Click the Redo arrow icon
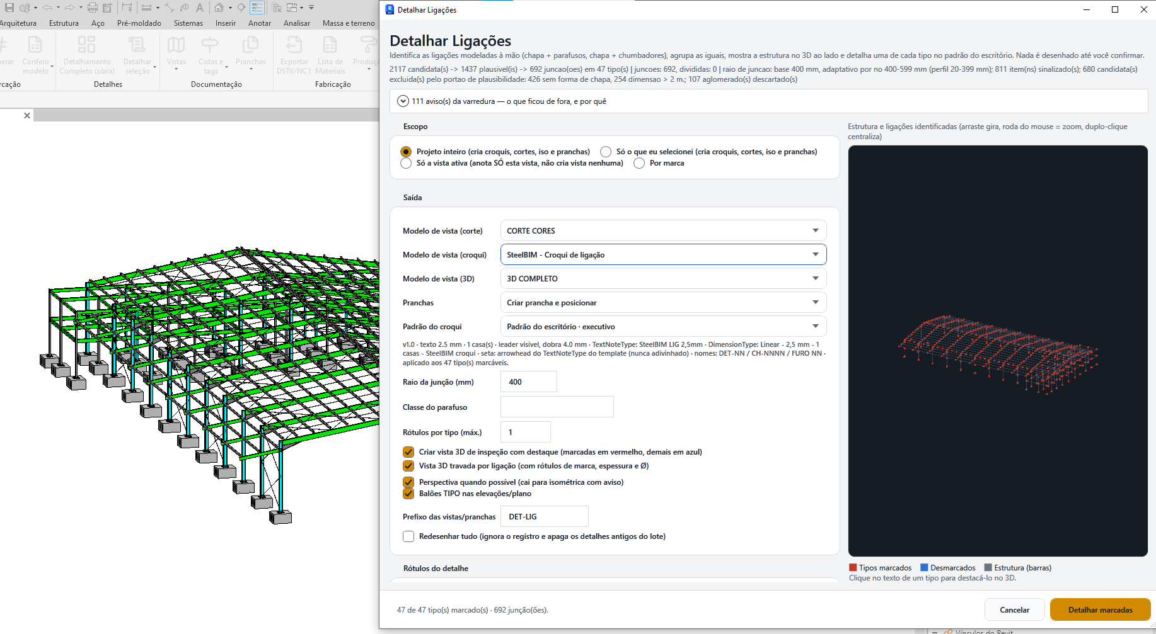1156x634 pixels. click(70, 8)
